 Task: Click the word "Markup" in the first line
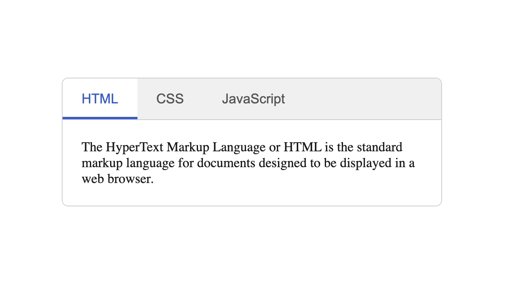pos(188,147)
